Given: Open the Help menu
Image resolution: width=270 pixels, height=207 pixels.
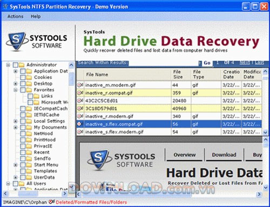Looking at the screenshot, I should click(36, 16).
